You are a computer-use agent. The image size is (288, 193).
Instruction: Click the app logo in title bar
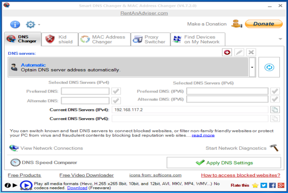point(6,5)
